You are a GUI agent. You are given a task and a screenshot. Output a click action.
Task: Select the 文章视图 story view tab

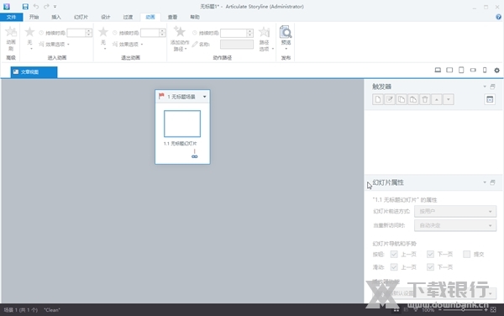point(34,72)
